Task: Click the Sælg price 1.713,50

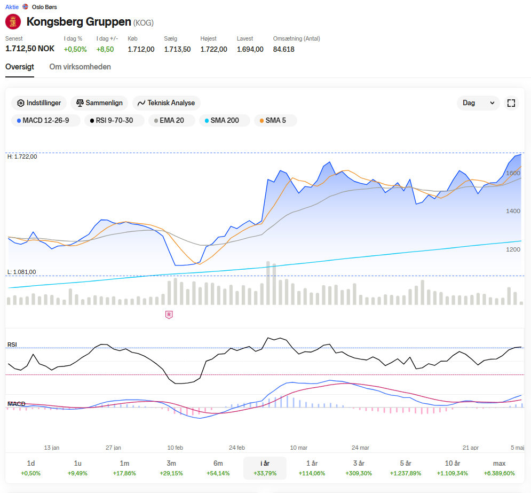Action: pyautogui.click(x=178, y=50)
